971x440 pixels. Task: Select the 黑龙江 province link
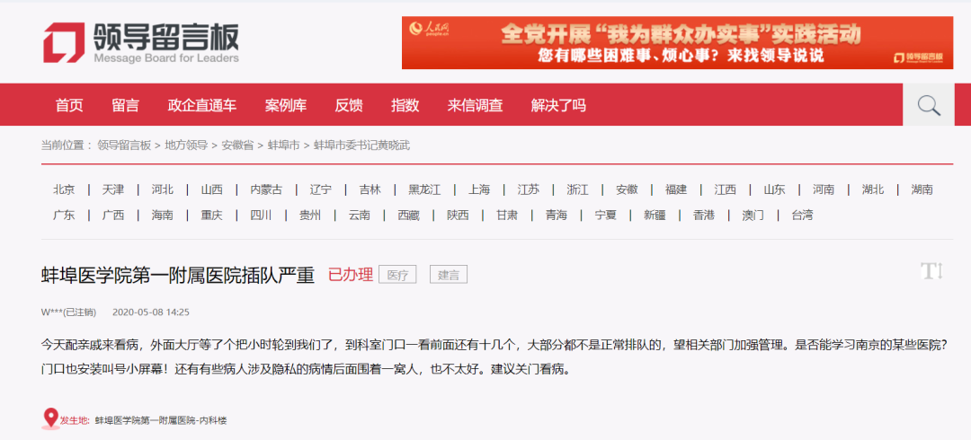(424, 189)
